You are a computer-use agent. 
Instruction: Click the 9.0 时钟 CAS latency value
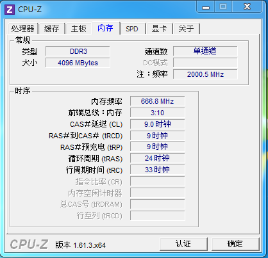[x=158, y=124]
